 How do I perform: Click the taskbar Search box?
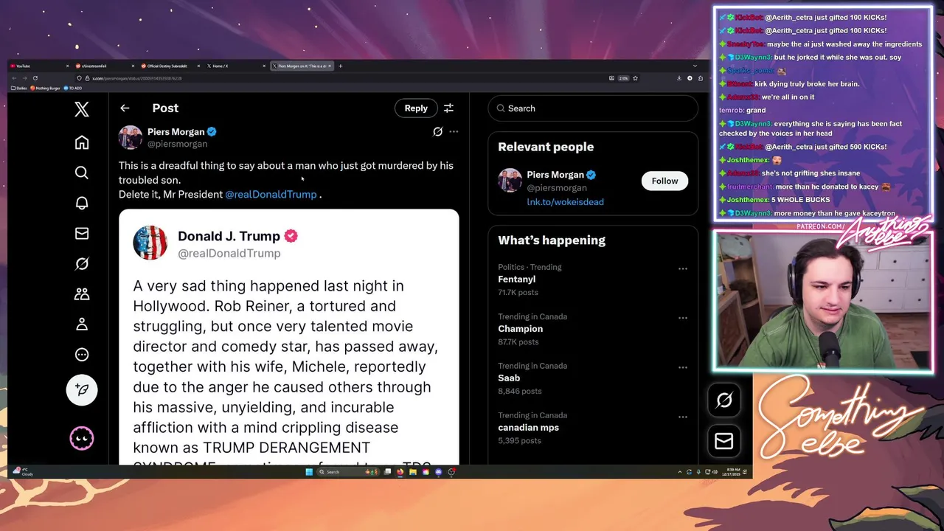pos(349,472)
